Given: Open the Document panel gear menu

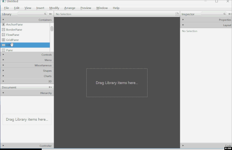Looking at the screenshot, I should (x=50, y=87).
